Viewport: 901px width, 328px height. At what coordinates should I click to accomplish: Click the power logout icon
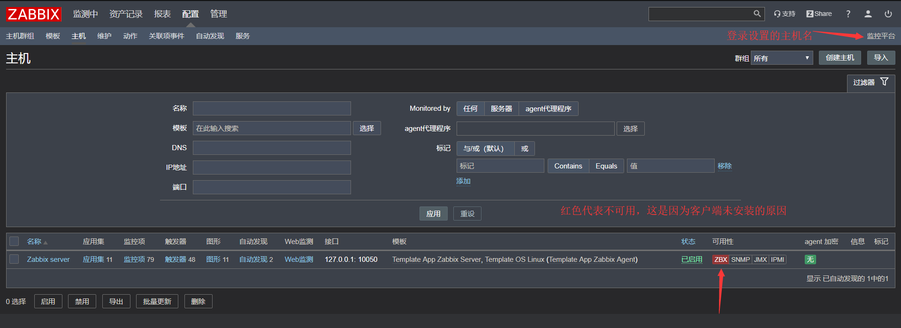coord(888,14)
